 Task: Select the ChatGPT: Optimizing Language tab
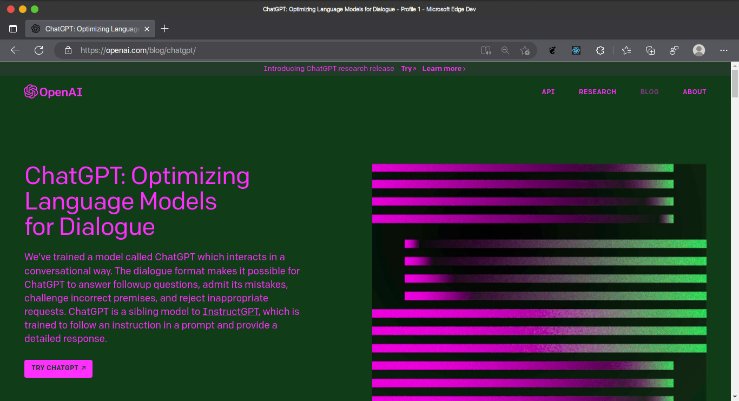pos(90,29)
